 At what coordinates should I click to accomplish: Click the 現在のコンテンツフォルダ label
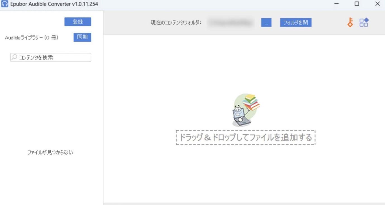tap(176, 23)
